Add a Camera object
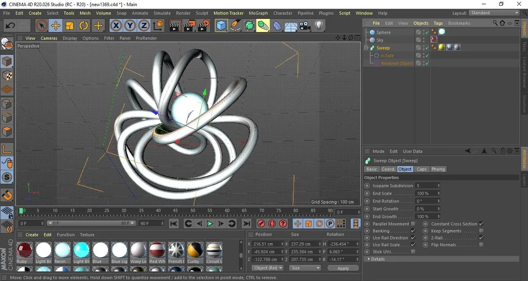528x281 pixels. click(305, 26)
